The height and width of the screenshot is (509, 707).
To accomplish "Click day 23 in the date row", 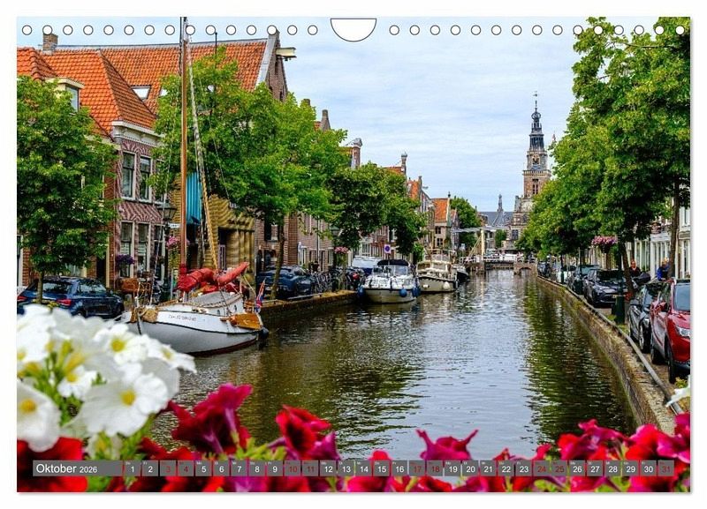I will click(x=524, y=468).
